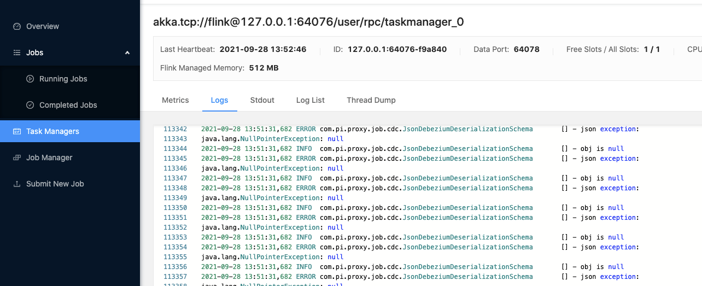
Task: Open the Job Manager page
Action: tap(50, 157)
